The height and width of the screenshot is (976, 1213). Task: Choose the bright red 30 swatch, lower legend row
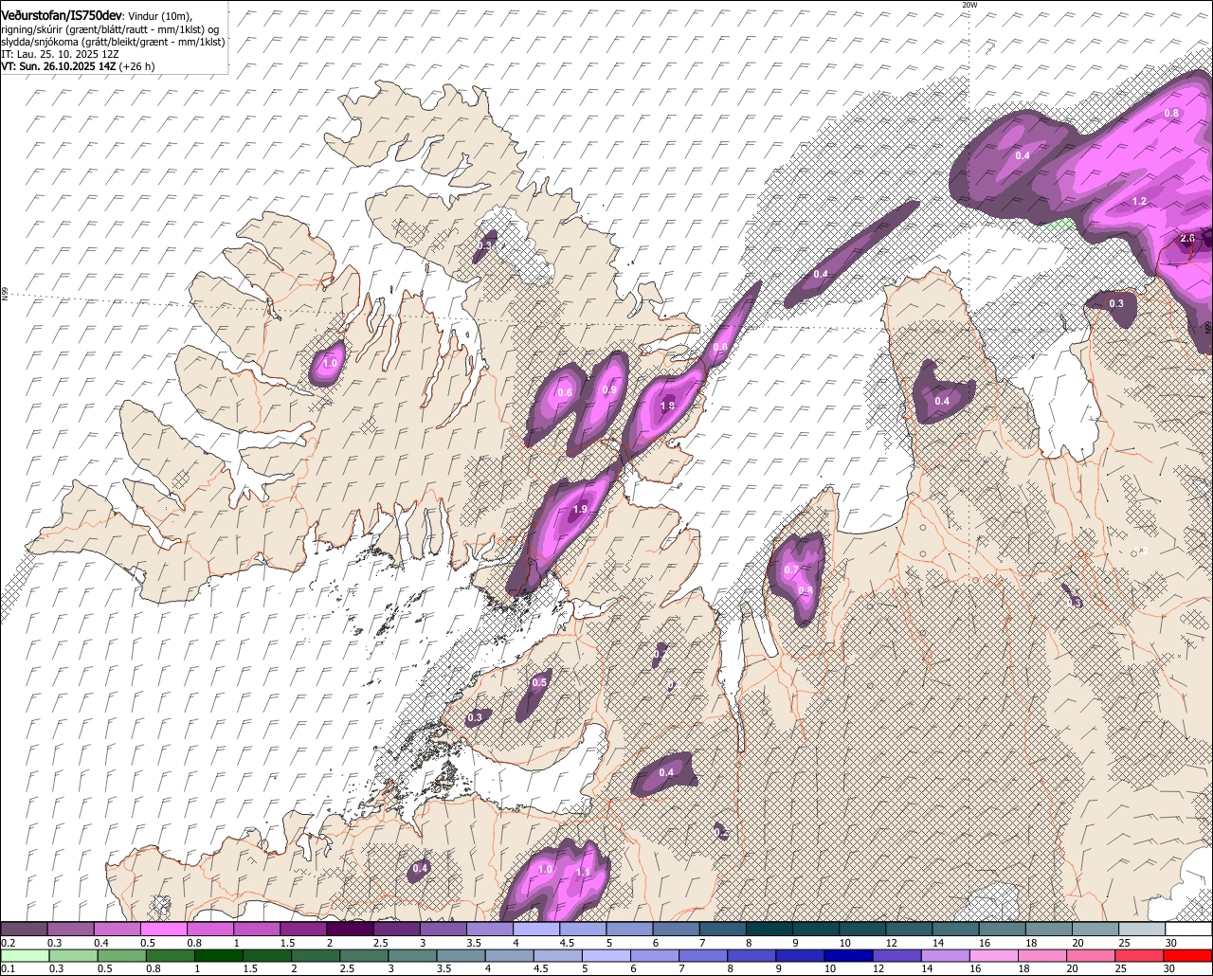(1188, 956)
